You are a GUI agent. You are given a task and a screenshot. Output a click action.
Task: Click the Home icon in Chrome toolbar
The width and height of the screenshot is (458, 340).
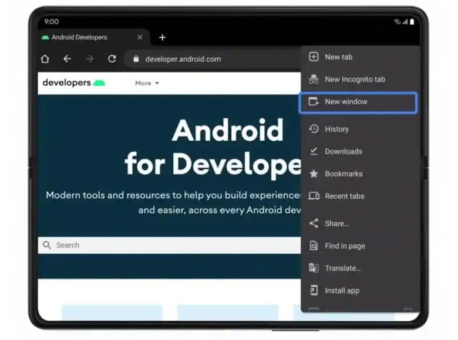45,59
